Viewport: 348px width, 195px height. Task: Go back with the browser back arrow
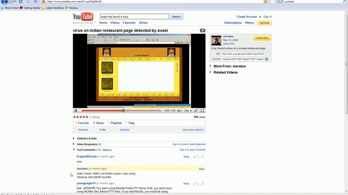tap(4, 2)
